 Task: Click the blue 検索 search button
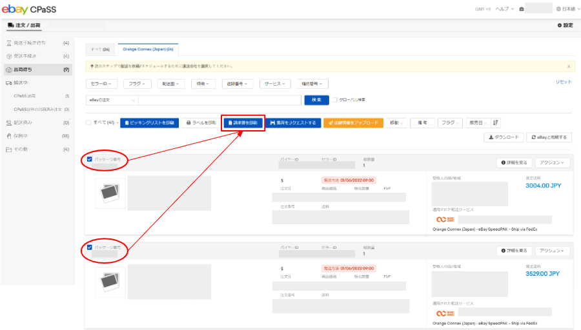point(316,100)
